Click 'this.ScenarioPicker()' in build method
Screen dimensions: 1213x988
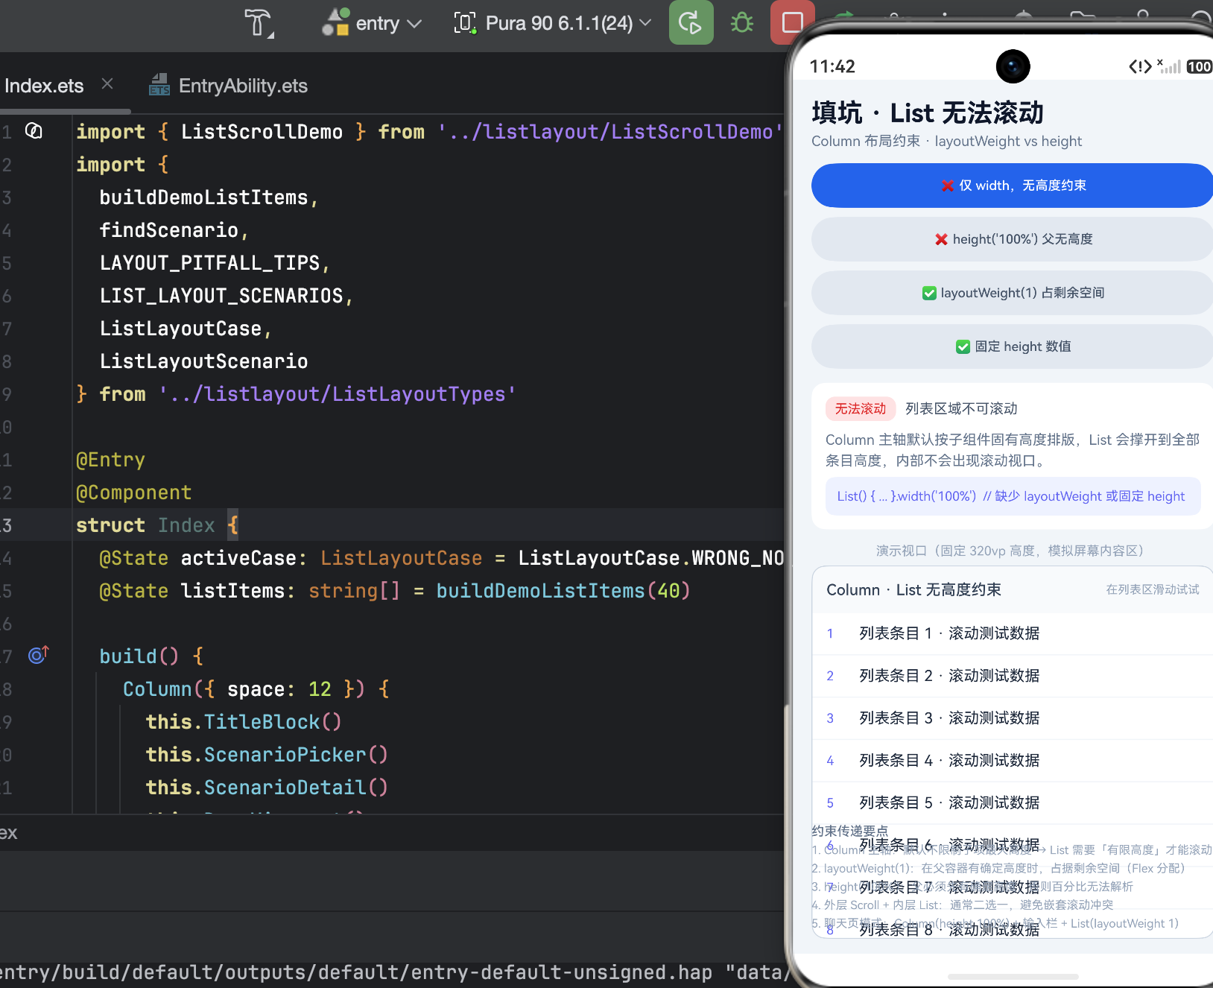click(267, 755)
